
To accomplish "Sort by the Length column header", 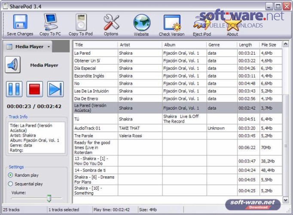I will pyautogui.click(x=248, y=45).
